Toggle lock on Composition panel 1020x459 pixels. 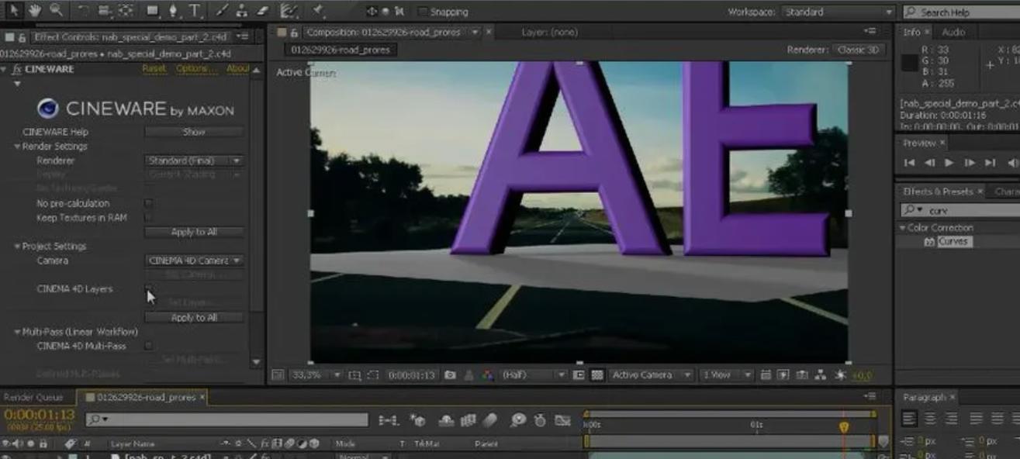(294, 33)
